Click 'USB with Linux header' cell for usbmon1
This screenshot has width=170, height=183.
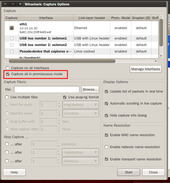92,38
